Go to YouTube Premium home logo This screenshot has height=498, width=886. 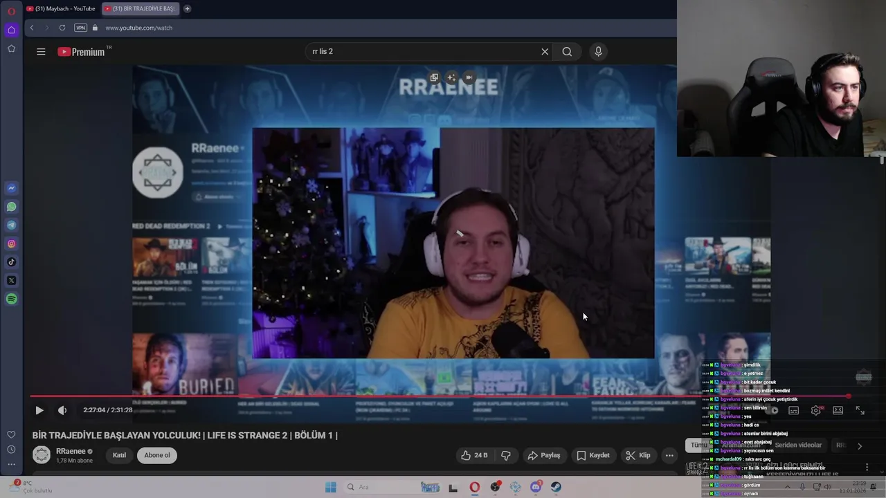pyautogui.click(x=83, y=51)
